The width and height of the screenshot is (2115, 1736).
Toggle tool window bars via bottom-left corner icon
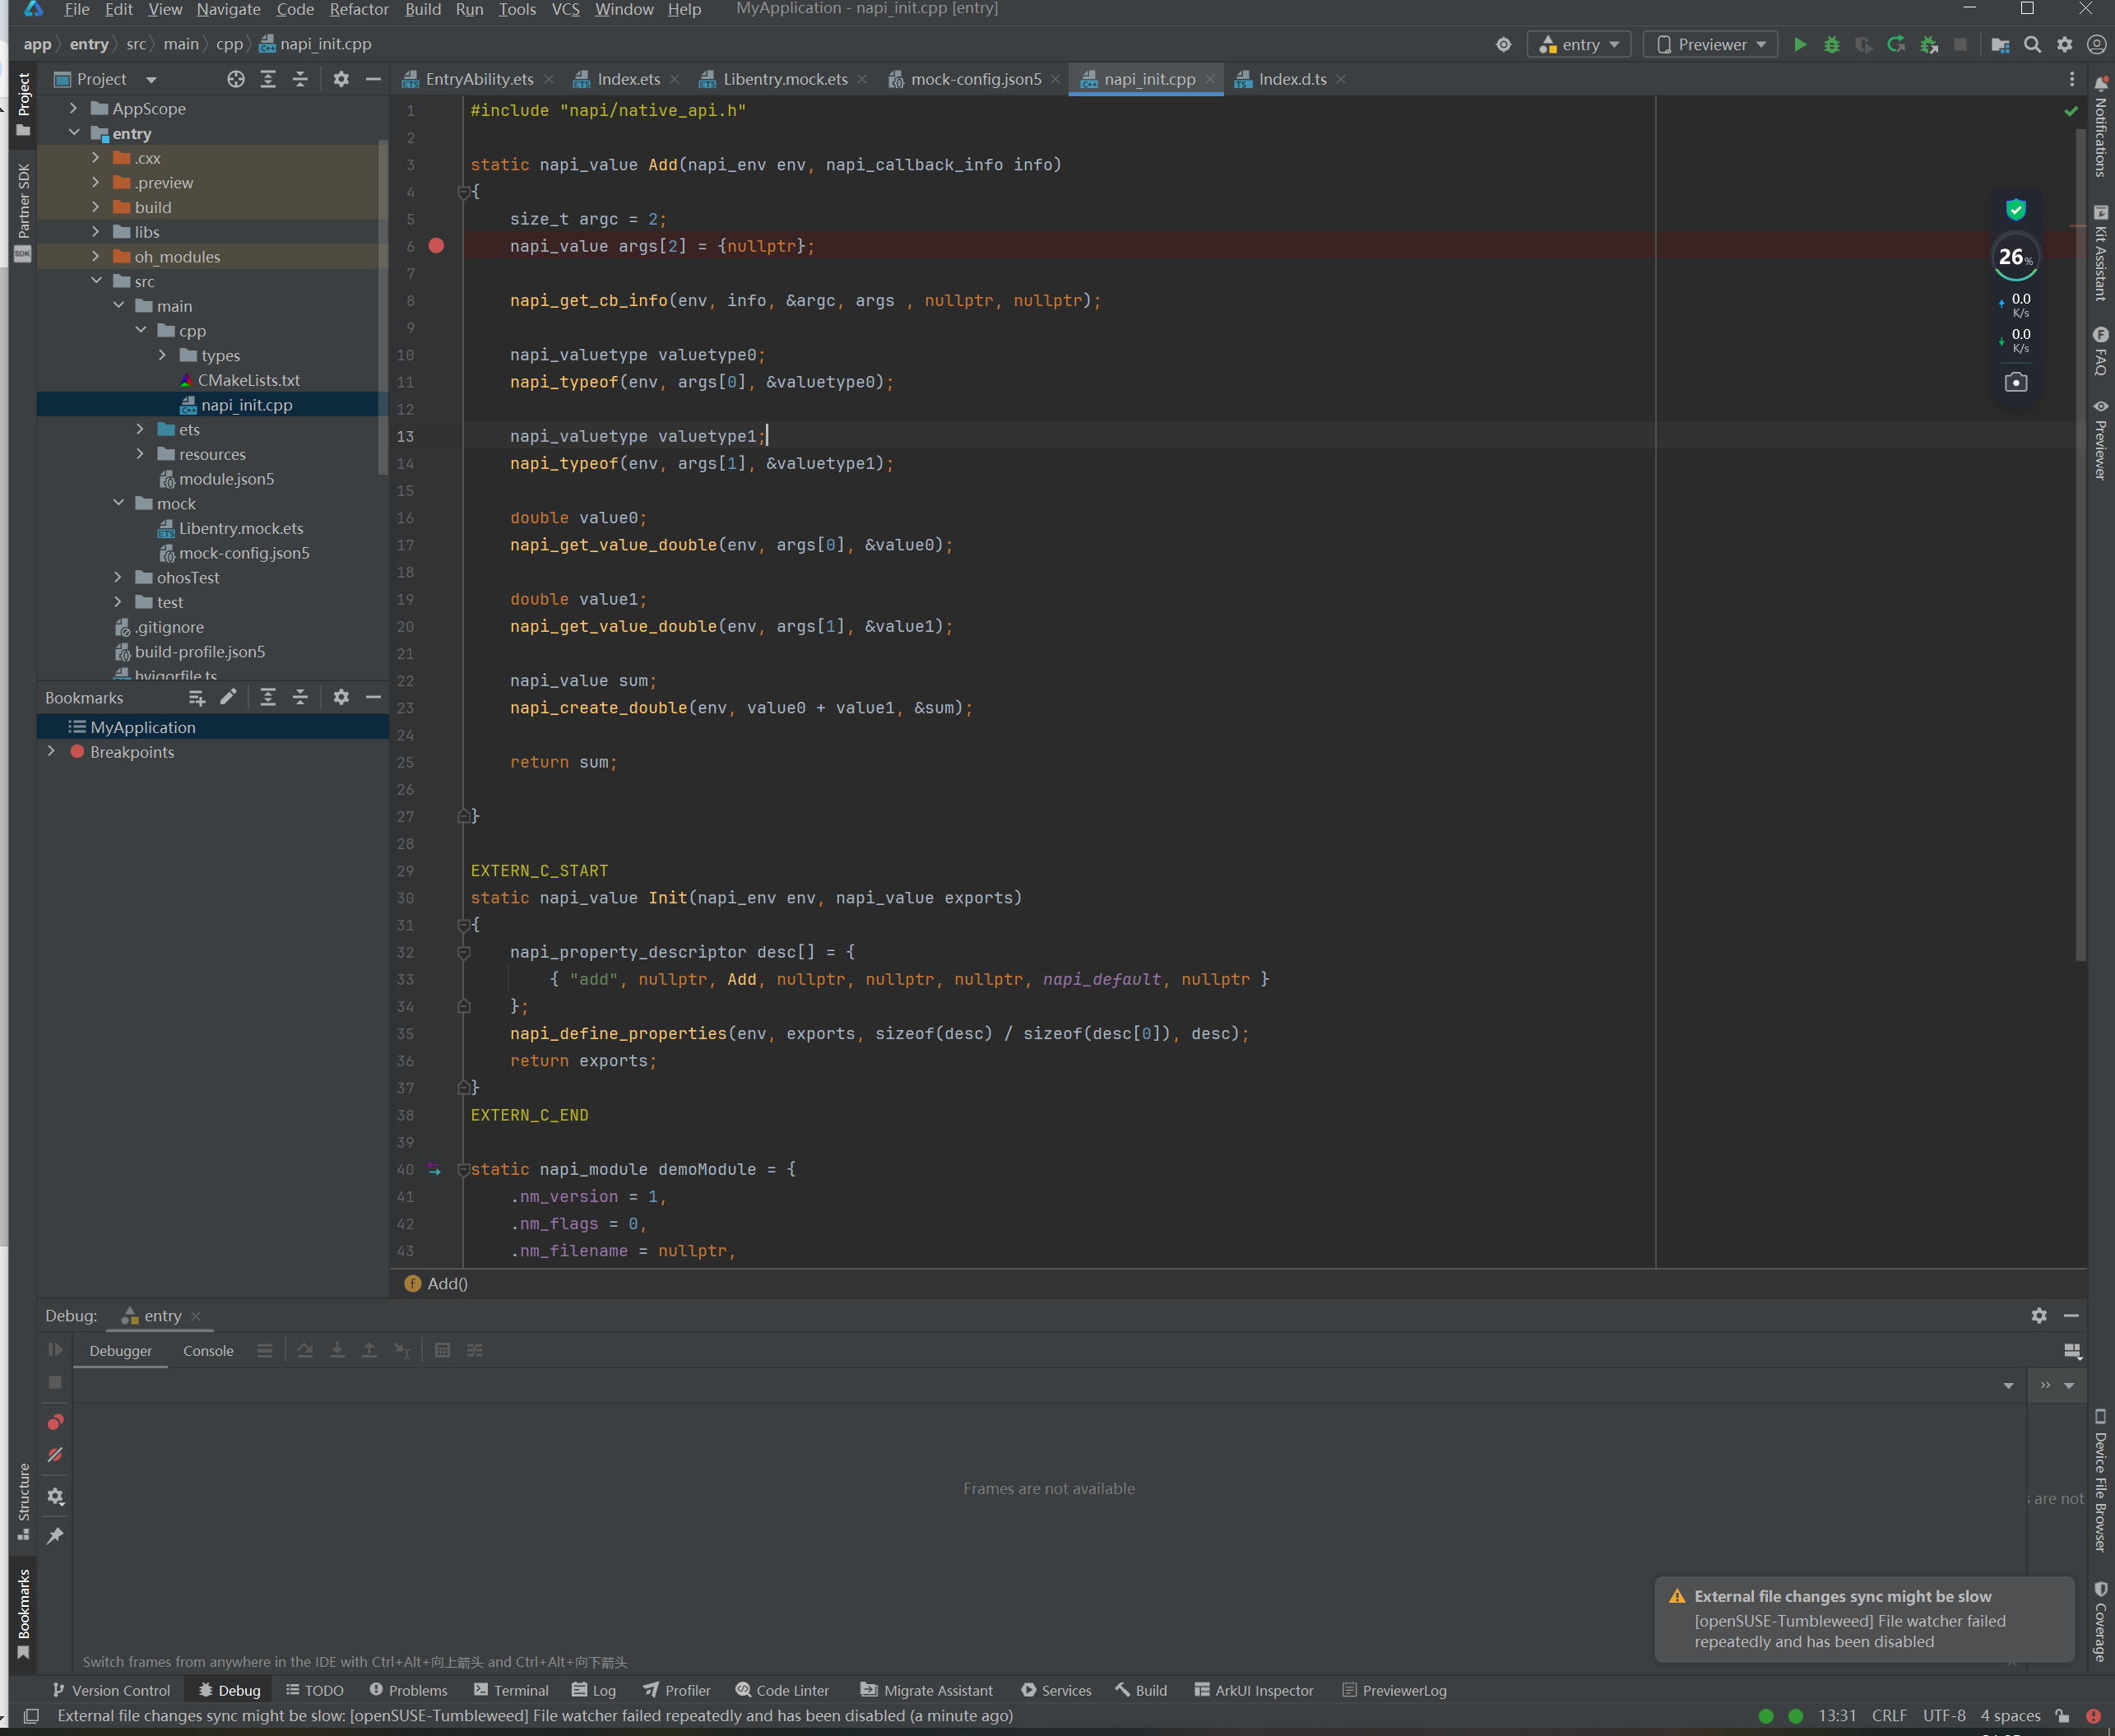pos(31,1716)
